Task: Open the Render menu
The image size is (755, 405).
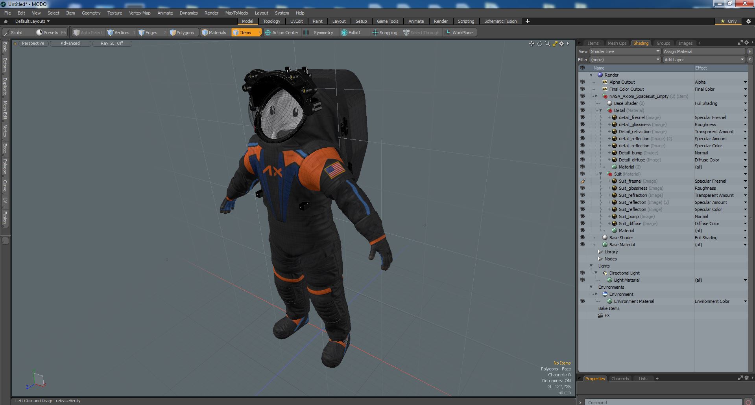Action: click(x=211, y=13)
